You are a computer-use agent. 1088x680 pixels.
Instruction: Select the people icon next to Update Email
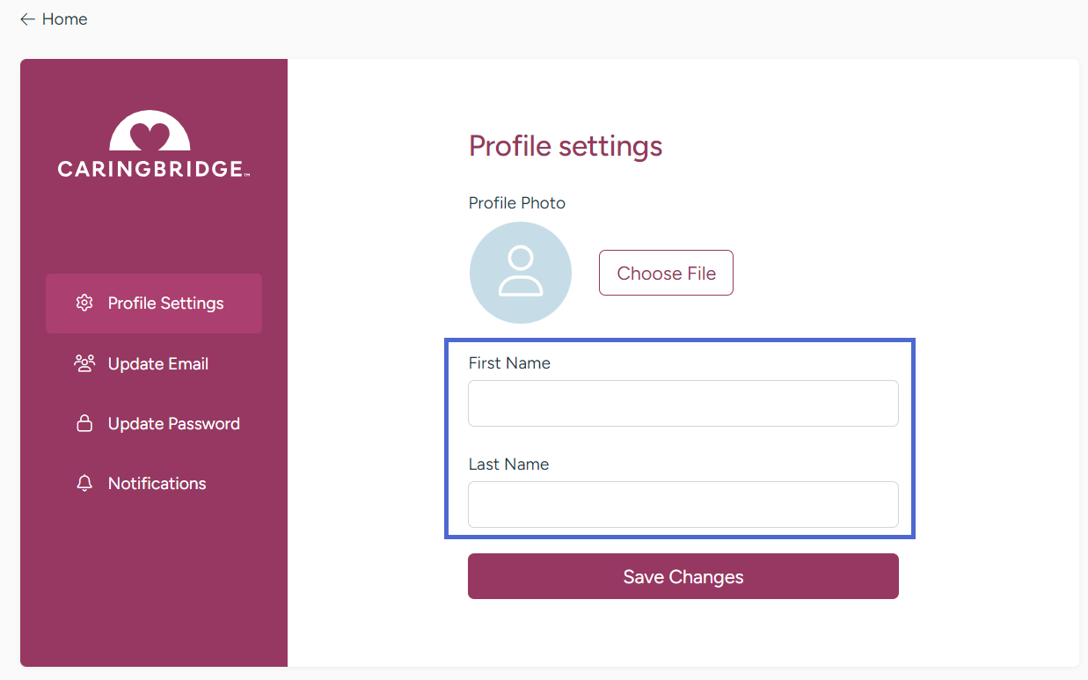coord(84,362)
